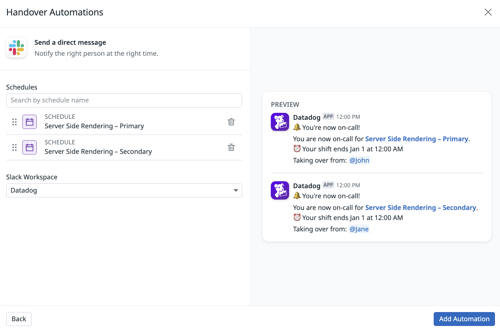Click the first Datadog avatar in preview
Screen dimensions: 500x331
point(280,122)
